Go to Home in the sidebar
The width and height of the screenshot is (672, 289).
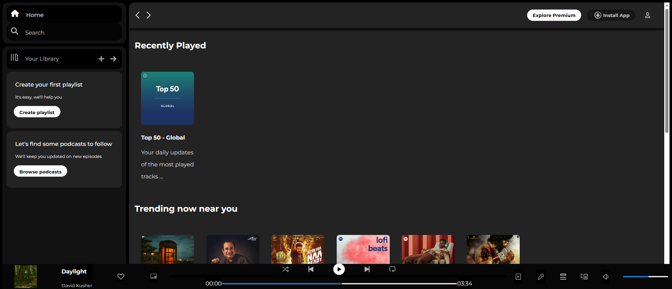tap(64, 14)
